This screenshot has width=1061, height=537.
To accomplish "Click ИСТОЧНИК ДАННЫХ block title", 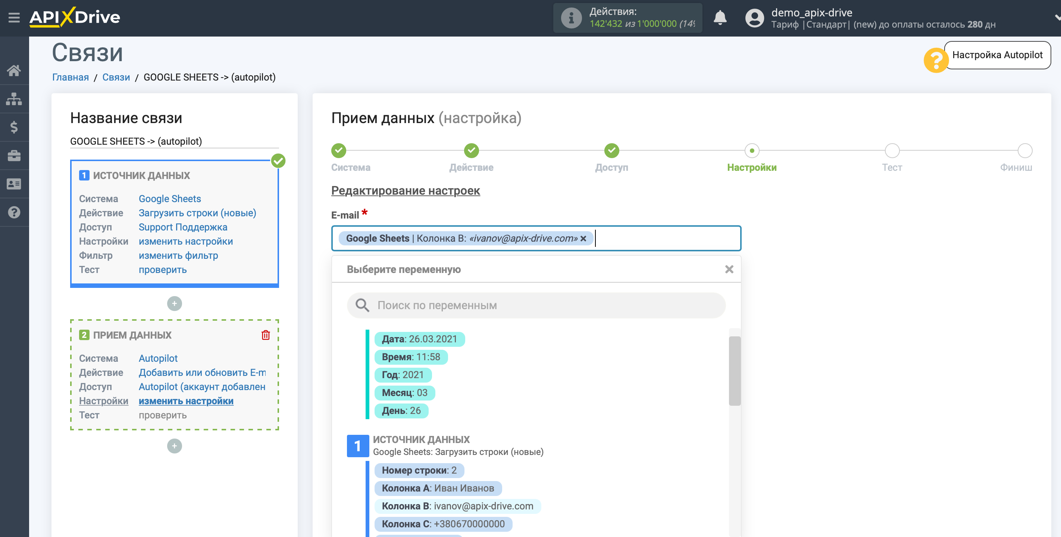I will [x=141, y=176].
